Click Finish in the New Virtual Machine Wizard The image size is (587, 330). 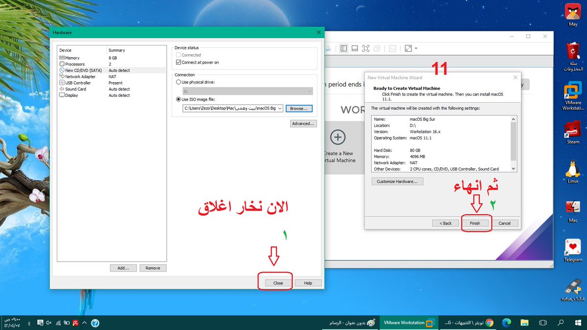[475, 223]
